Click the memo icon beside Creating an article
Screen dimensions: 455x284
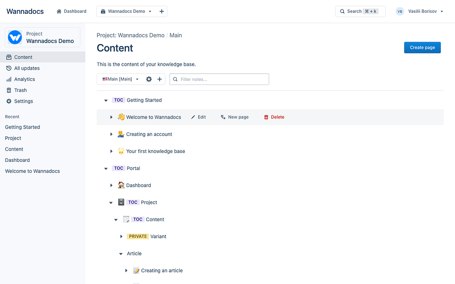pyautogui.click(x=136, y=270)
